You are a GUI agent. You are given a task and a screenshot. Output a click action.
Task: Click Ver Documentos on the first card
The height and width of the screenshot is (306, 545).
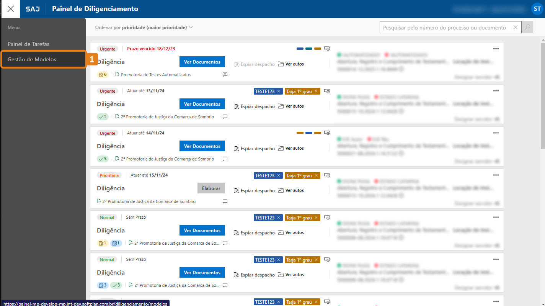202,62
